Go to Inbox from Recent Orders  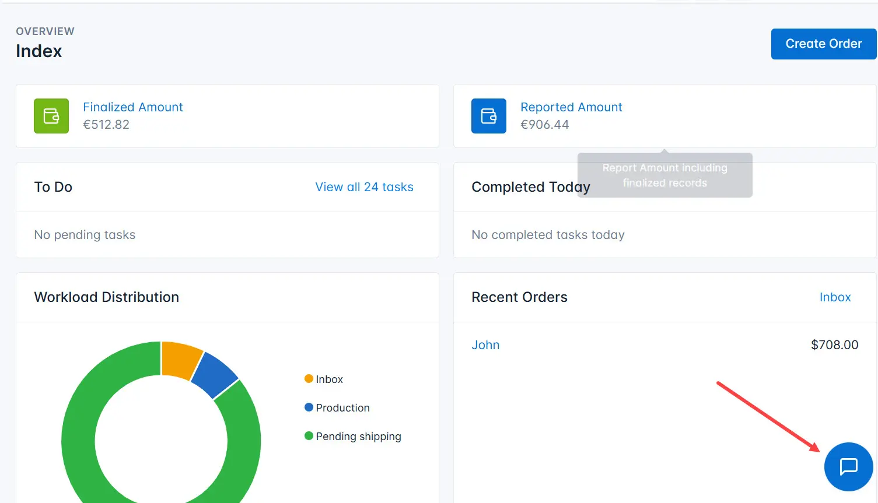point(835,297)
